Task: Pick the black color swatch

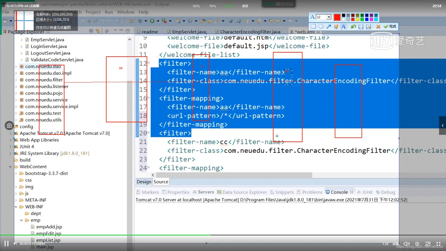Action: tap(343, 15)
